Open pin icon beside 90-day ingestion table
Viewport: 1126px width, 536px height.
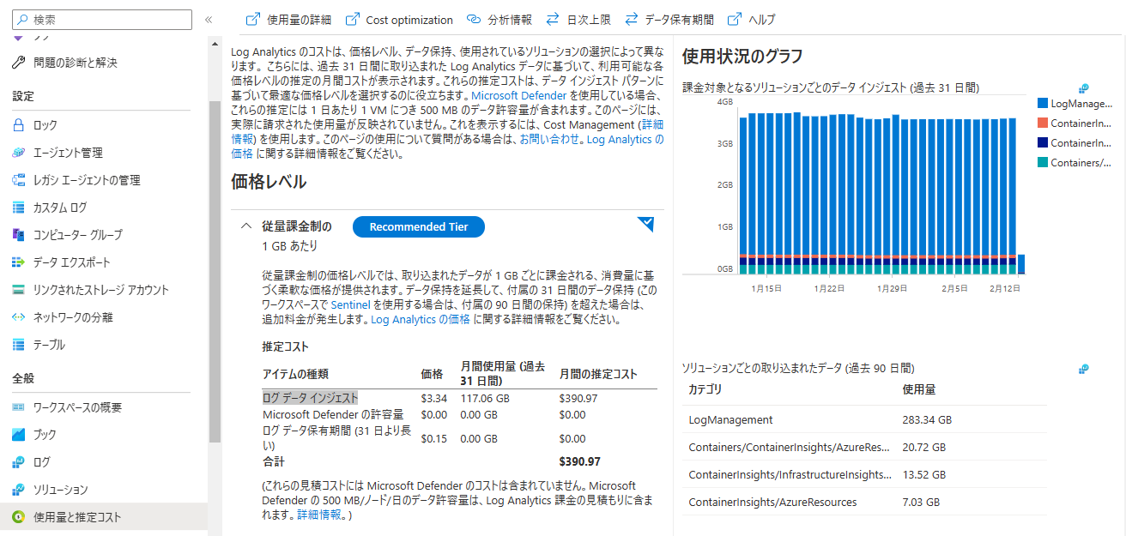coord(1083,369)
